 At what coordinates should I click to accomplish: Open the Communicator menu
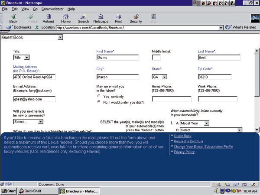(52, 9)
